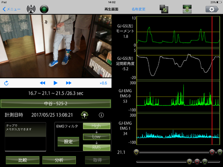Image resolution: width=223 pixels, height=167 pixels.
Task: Tap upper slider's yellow start handle
Action: click(x=136, y=152)
